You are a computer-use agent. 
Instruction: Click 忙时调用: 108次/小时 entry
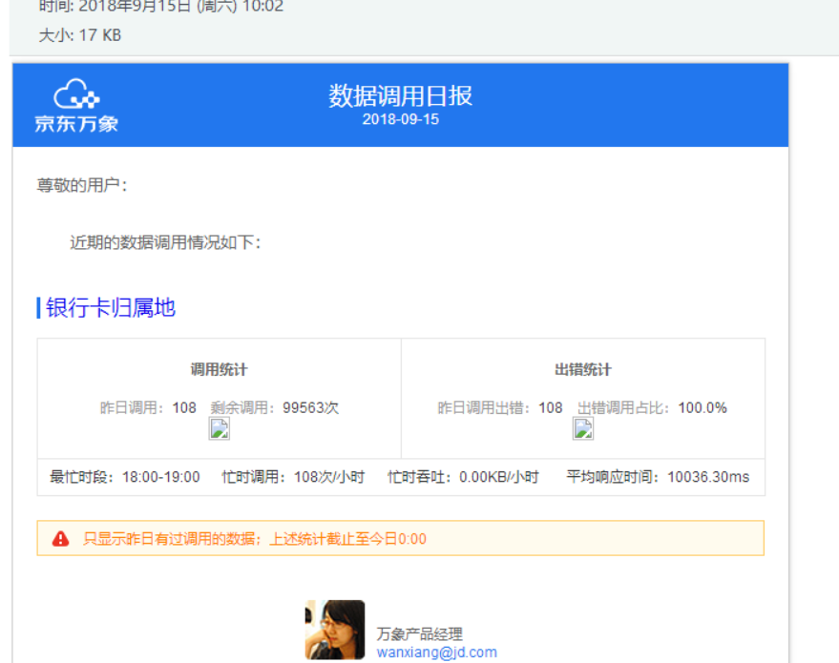click(293, 477)
